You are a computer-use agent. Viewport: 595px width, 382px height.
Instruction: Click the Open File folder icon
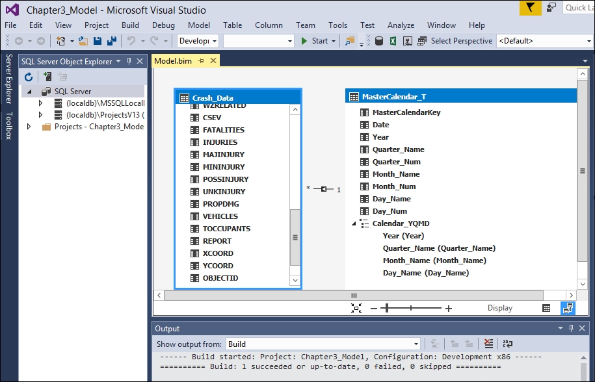(83, 41)
